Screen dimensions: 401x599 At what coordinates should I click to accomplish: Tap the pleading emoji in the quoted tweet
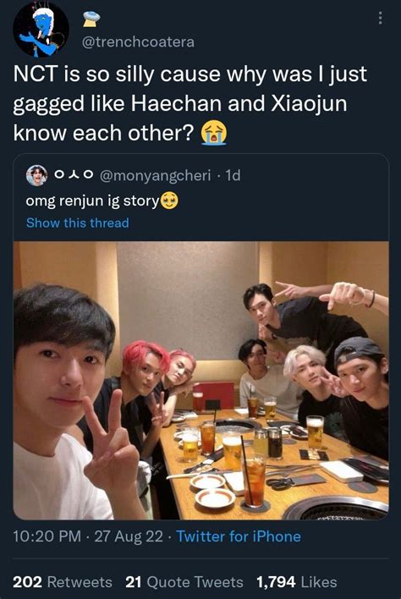pyautogui.click(x=169, y=201)
